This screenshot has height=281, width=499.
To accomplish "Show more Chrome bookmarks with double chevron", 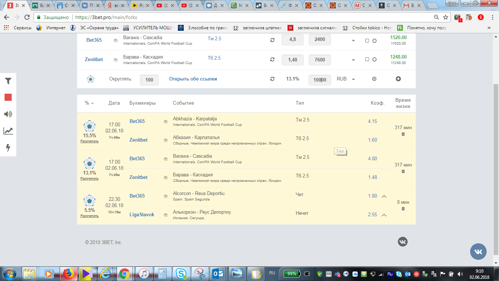I will point(489,28).
